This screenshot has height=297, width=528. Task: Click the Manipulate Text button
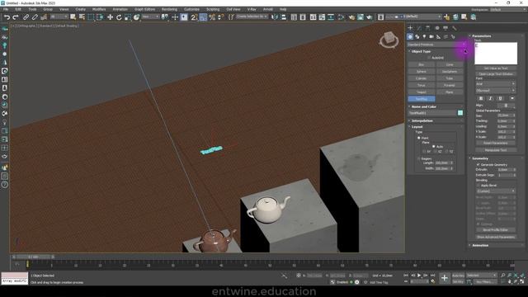pos(495,150)
